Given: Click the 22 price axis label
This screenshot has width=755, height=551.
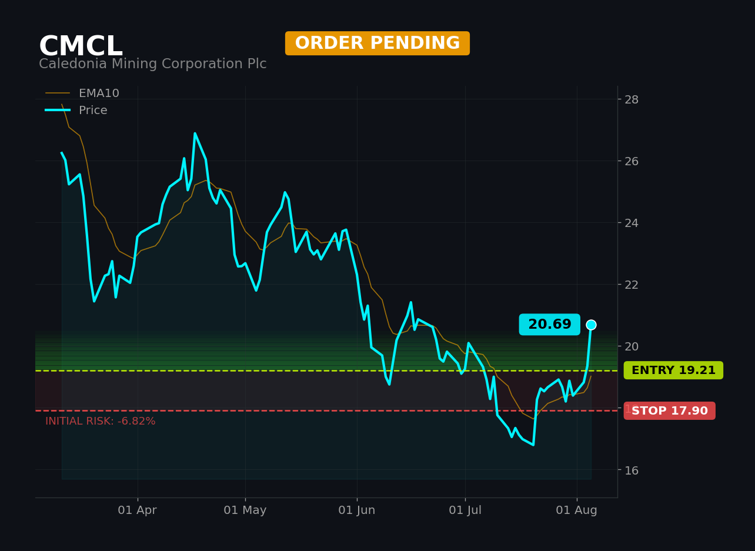Looking at the screenshot, I should pos(632,285).
